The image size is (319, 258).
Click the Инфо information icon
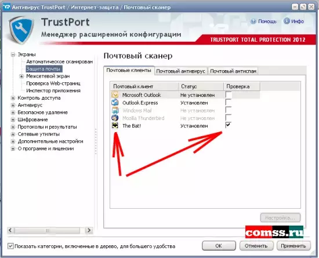[x=287, y=21]
